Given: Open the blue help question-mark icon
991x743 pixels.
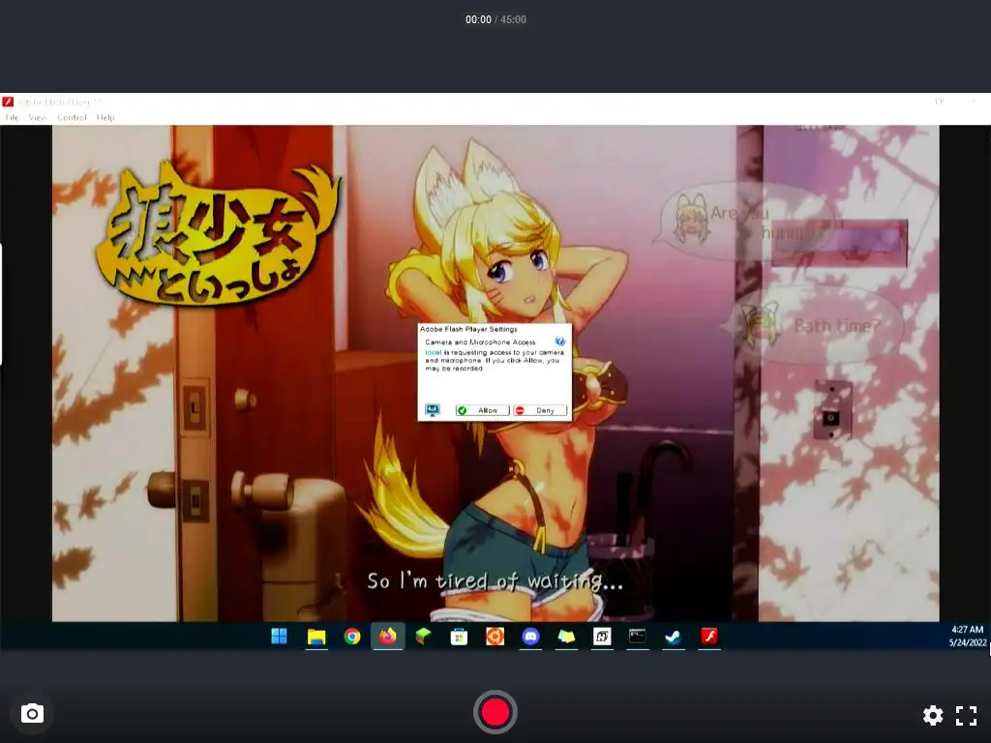Looking at the screenshot, I should click(560, 342).
